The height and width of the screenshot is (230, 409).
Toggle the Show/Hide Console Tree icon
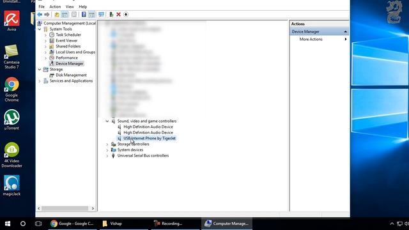65,15
